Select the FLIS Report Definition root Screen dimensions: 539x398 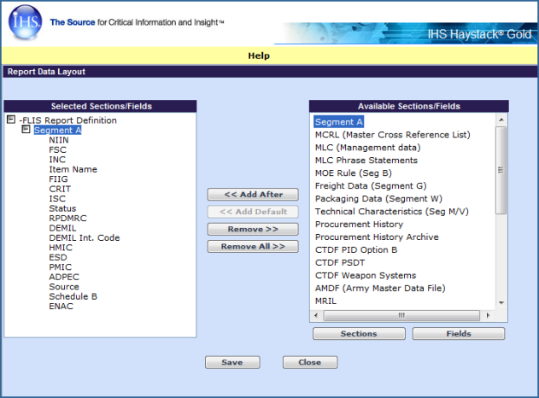click(x=67, y=120)
